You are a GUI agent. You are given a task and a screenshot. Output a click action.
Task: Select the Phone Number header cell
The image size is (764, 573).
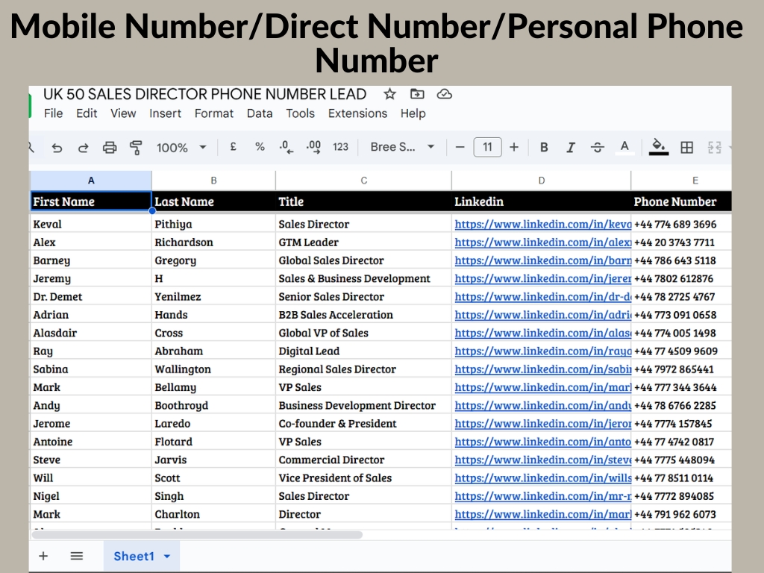click(x=681, y=201)
